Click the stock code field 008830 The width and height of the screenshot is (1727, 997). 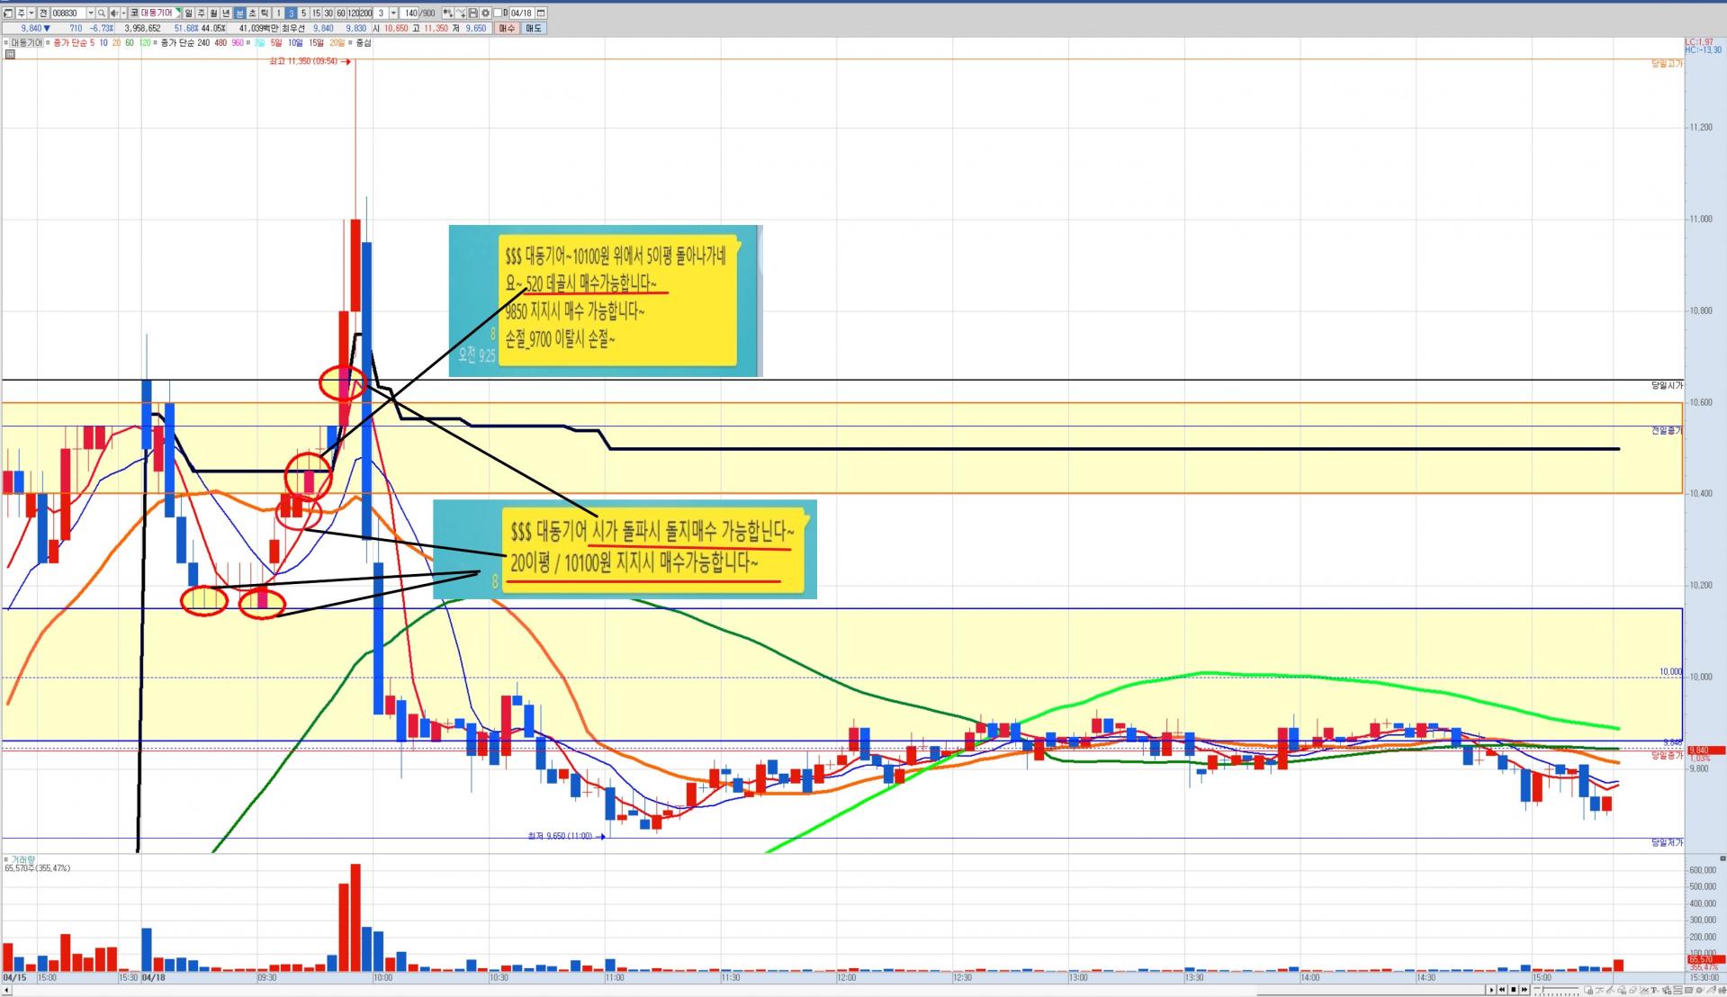click(x=67, y=13)
